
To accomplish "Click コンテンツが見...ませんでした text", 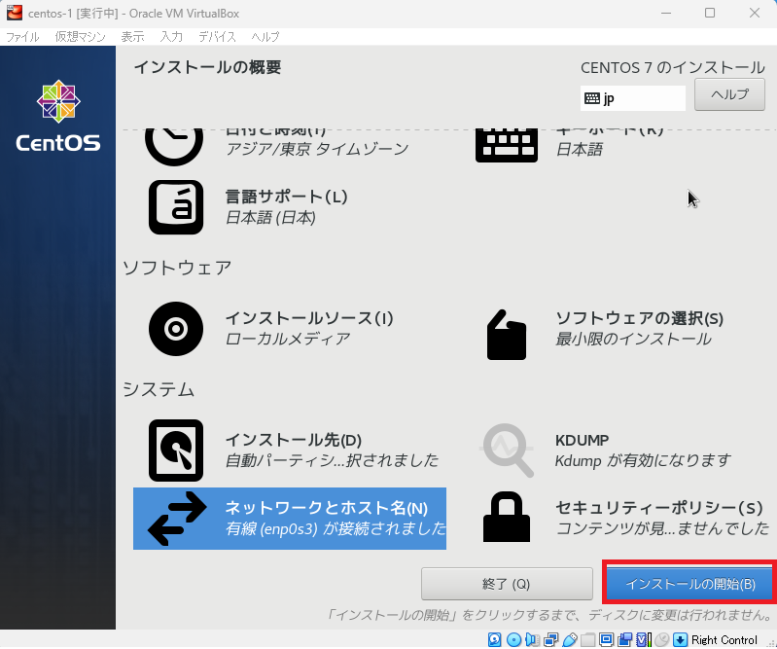I will [x=662, y=528].
